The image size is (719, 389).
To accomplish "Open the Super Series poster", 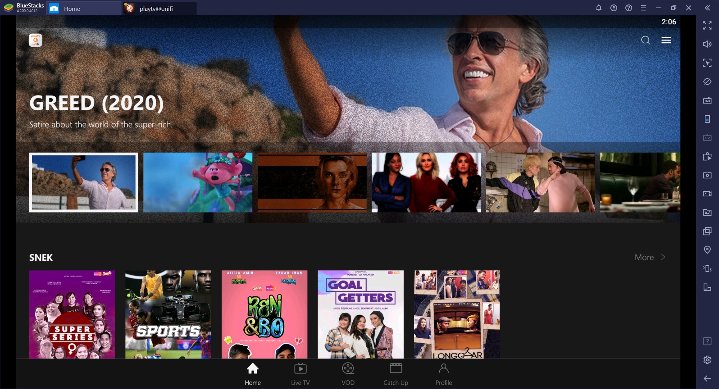I will 72,315.
